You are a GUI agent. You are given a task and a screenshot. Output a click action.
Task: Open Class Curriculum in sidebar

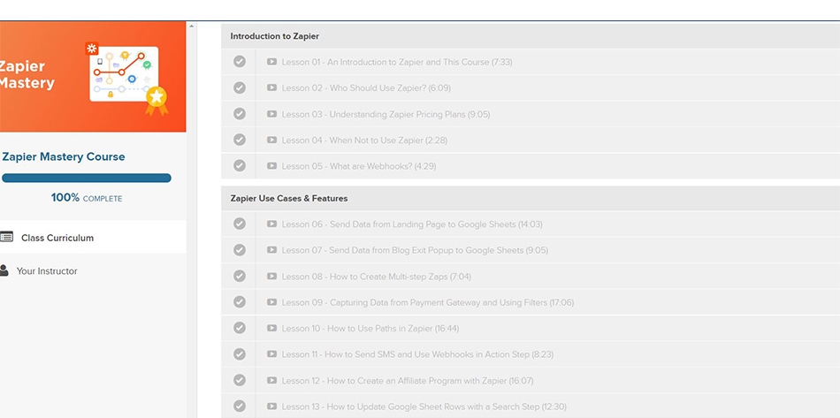pyautogui.click(x=57, y=238)
